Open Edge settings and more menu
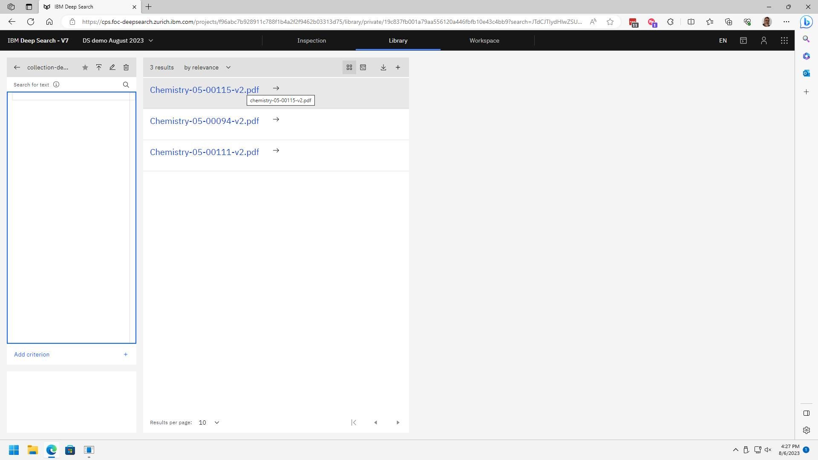 (786, 22)
